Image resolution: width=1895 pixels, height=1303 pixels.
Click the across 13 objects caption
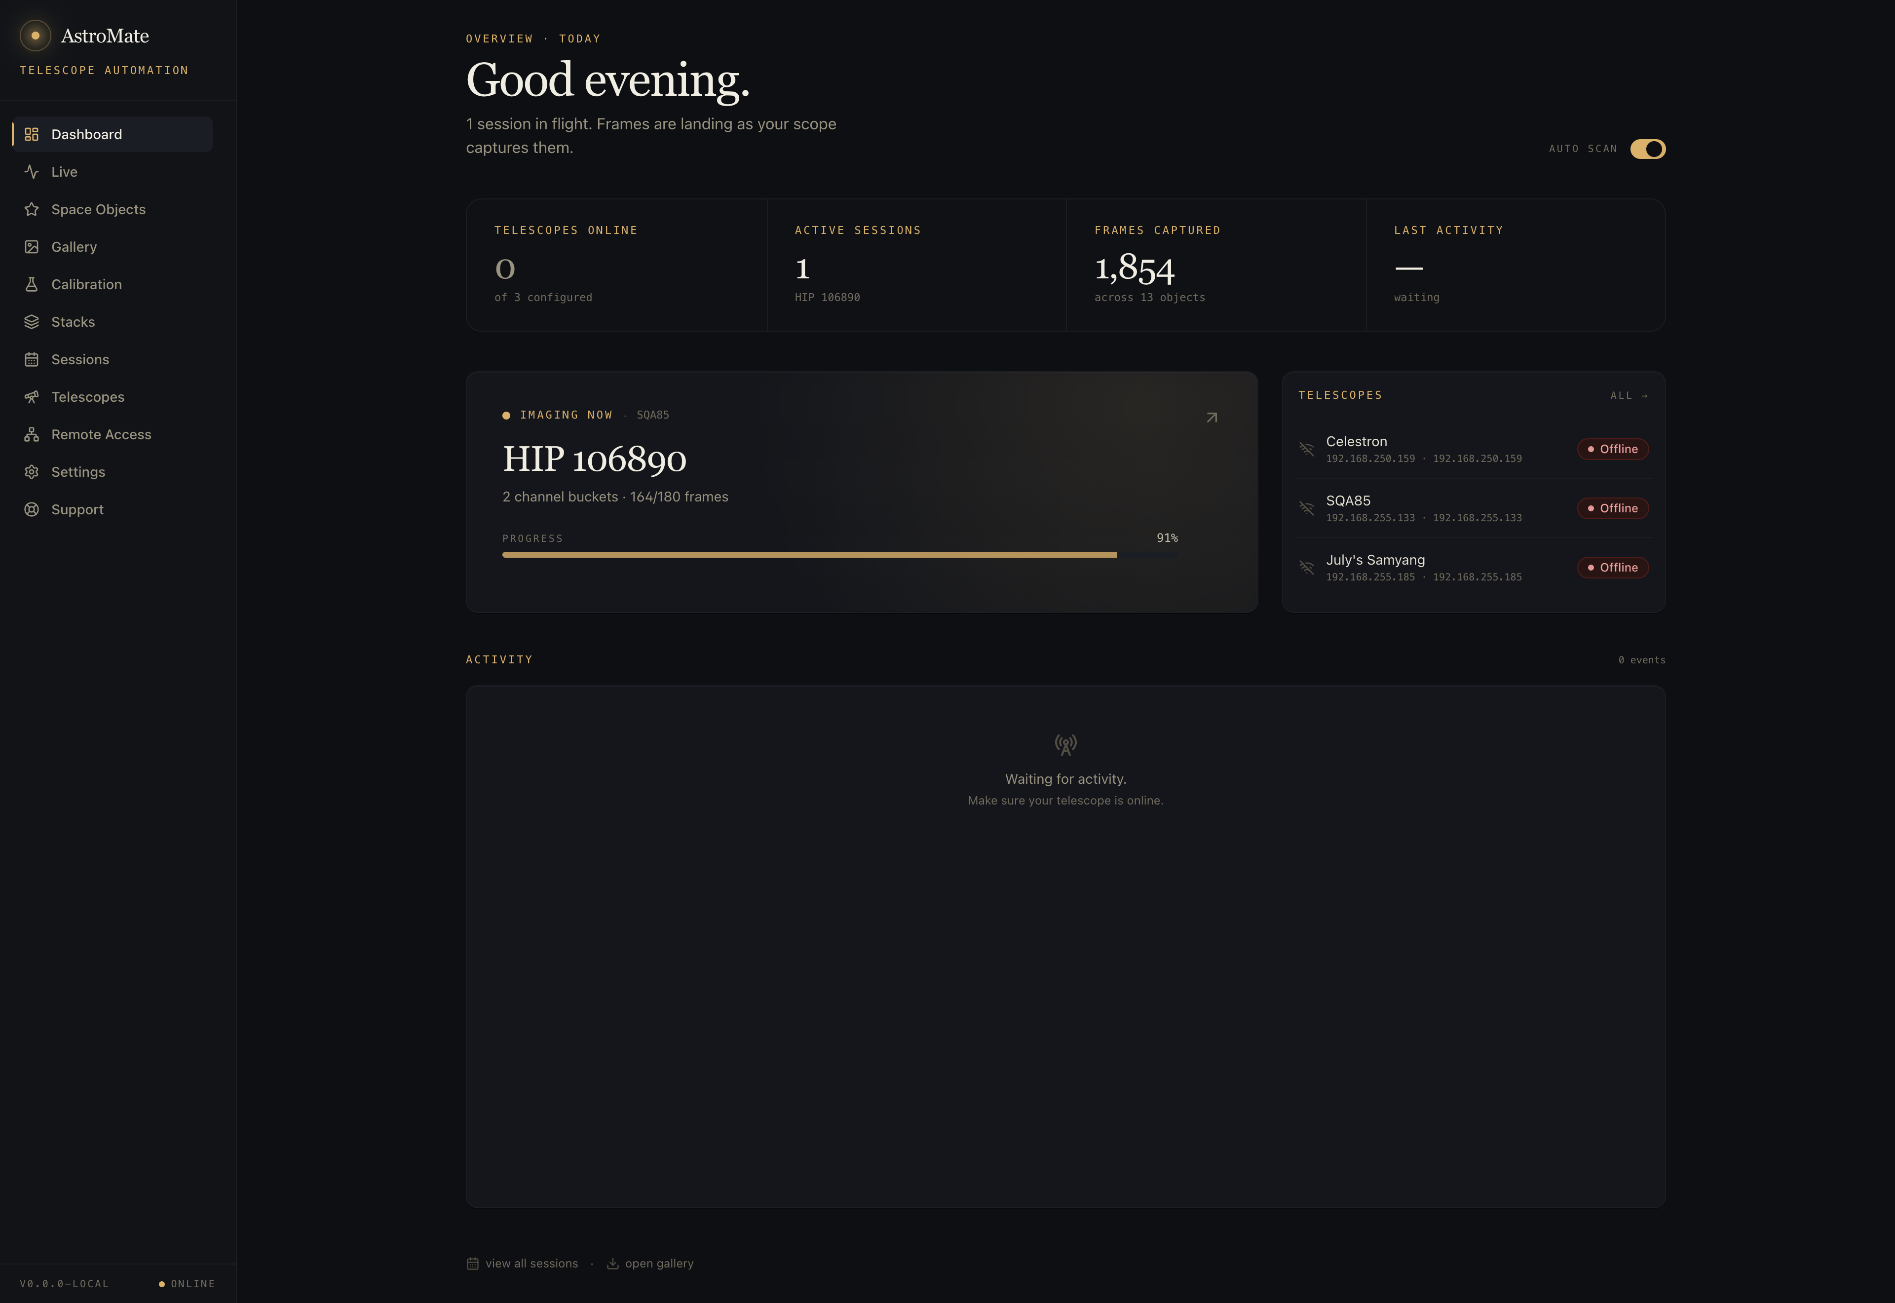[1149, 298]
